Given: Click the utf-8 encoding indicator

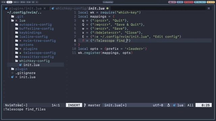Looking at the screenshot, I should click(x=158, y=105).
